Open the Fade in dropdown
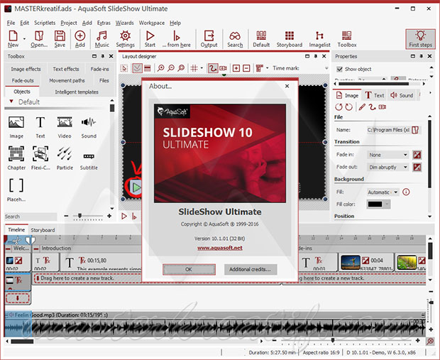The image size is (440, 360). click(387, 155)
